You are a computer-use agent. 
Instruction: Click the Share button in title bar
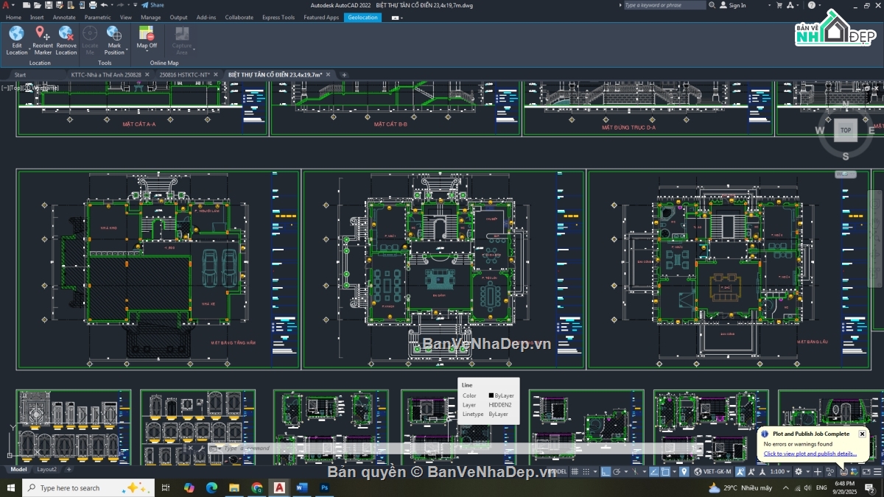[x=153, y=5]
